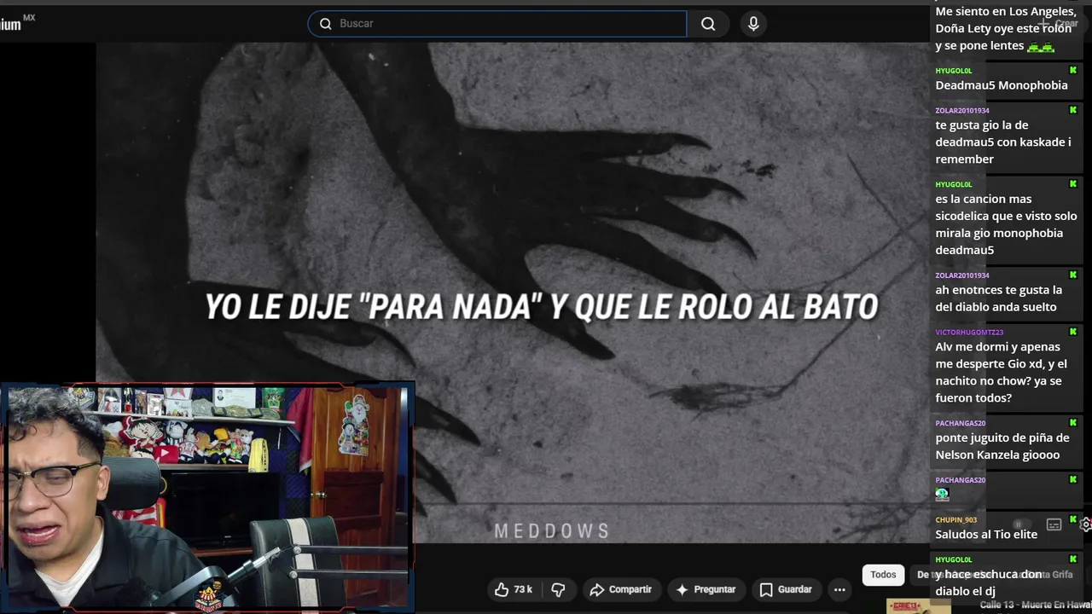Open player settings gear icon
1092x614 pixels.
coord(1086,524)
